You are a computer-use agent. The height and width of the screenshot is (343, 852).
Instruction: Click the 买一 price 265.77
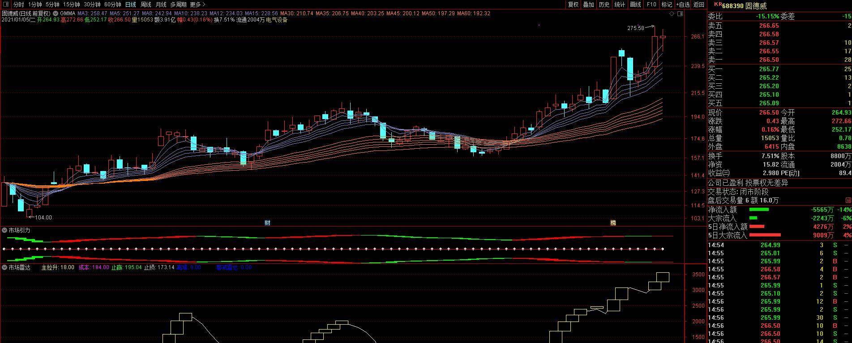pyautogui.click(x=769, y=69)
